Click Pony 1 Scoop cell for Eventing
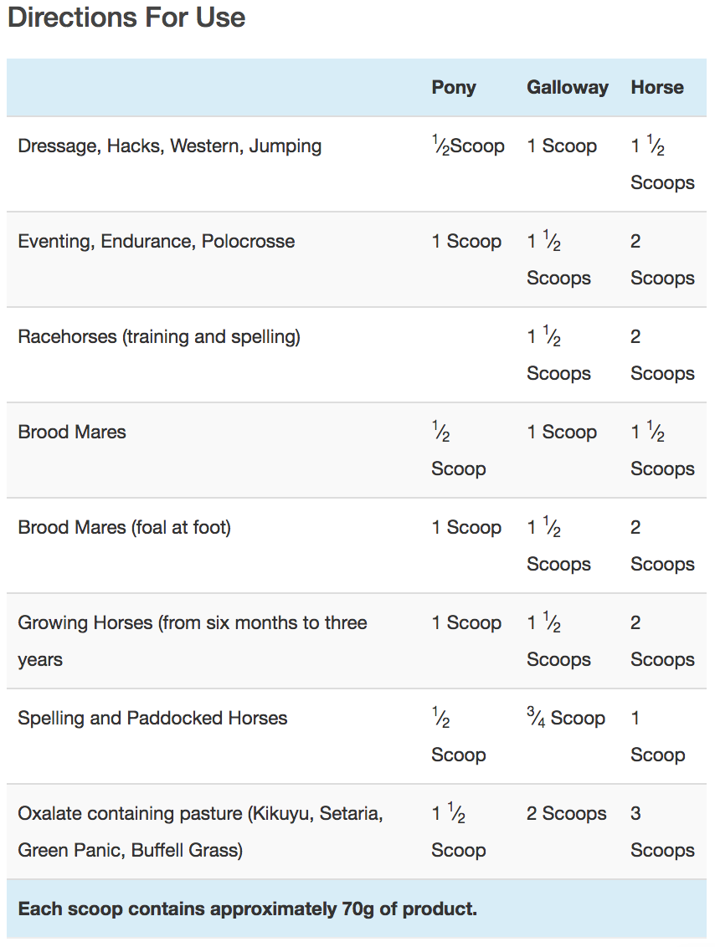The image size is (715, 947). 466,242
